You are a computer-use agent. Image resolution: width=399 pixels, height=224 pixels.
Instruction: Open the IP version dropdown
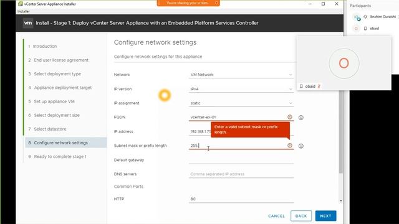241,89
